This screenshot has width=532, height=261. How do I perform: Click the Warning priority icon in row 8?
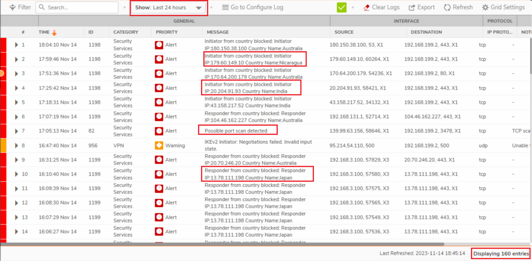pyautogui.click(x=159, y=145)
